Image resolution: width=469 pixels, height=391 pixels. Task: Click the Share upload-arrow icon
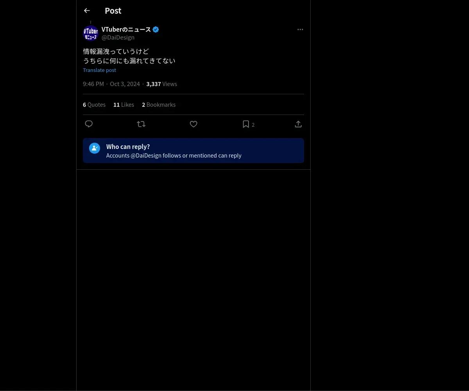298,124
